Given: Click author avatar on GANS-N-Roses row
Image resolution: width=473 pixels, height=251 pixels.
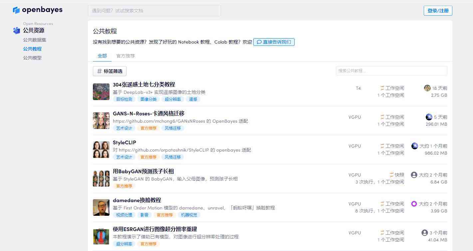Looking at the screenshot, I should point(429,117).
